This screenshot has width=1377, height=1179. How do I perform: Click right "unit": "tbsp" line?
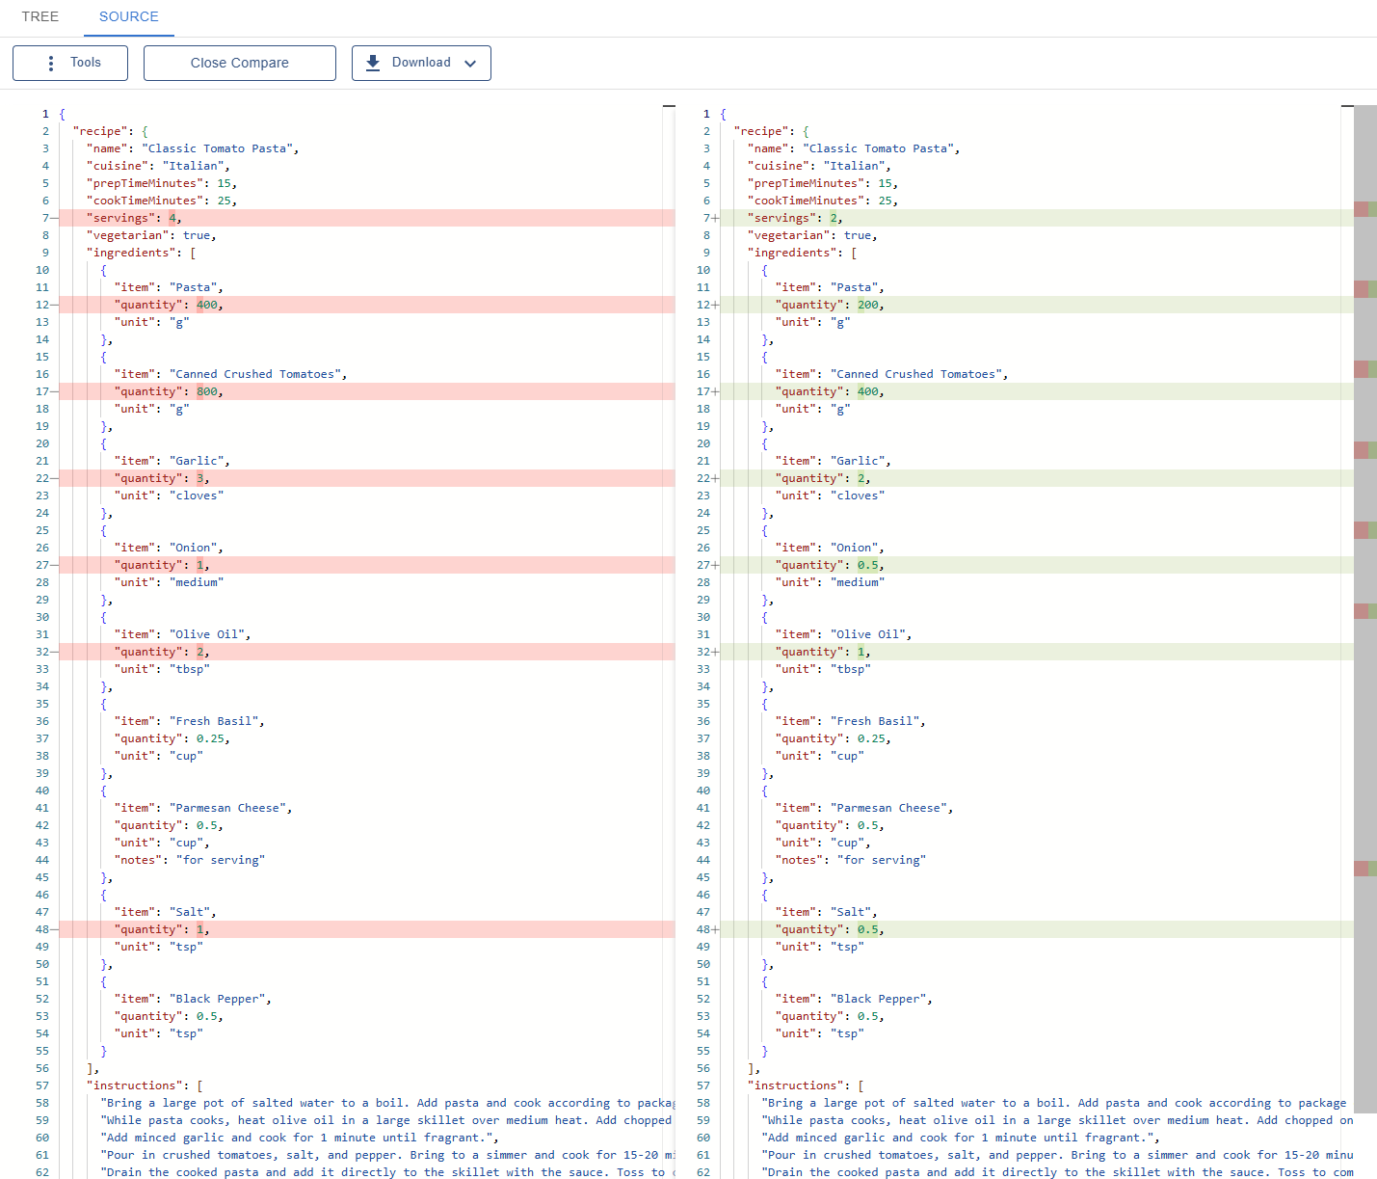(x=823, y=669)
